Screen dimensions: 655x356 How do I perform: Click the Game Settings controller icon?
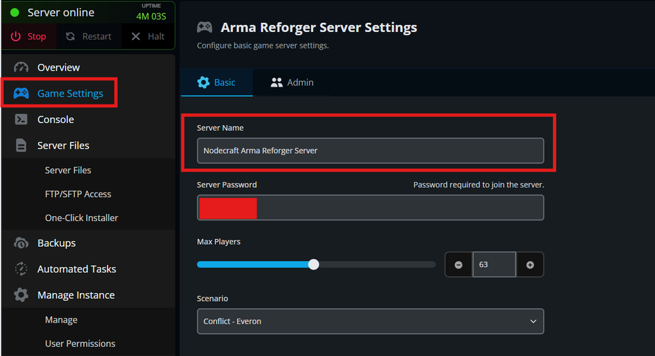tap(21, 93)
